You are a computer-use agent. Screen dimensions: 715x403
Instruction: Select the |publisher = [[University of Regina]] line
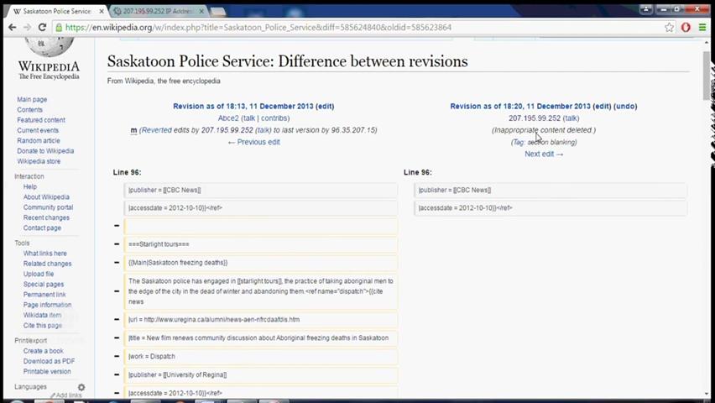(260, 374)
